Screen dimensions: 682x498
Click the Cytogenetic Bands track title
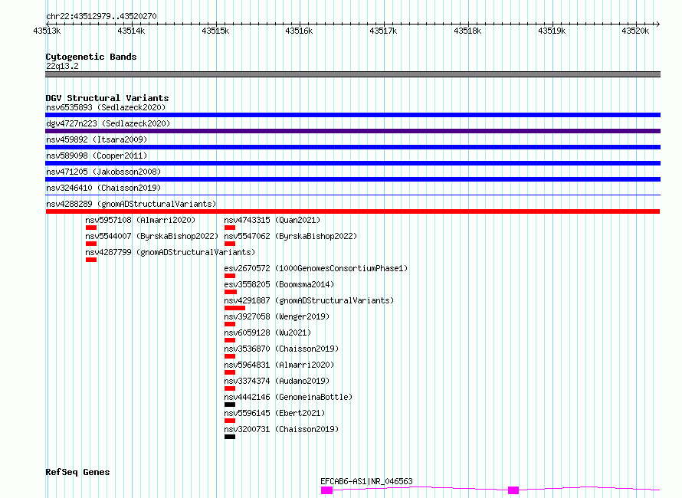click(91, 57)
